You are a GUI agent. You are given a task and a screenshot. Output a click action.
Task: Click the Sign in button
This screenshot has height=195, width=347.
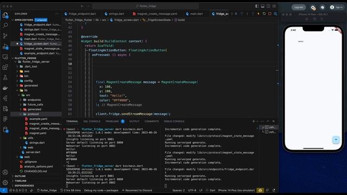[336, 7]
